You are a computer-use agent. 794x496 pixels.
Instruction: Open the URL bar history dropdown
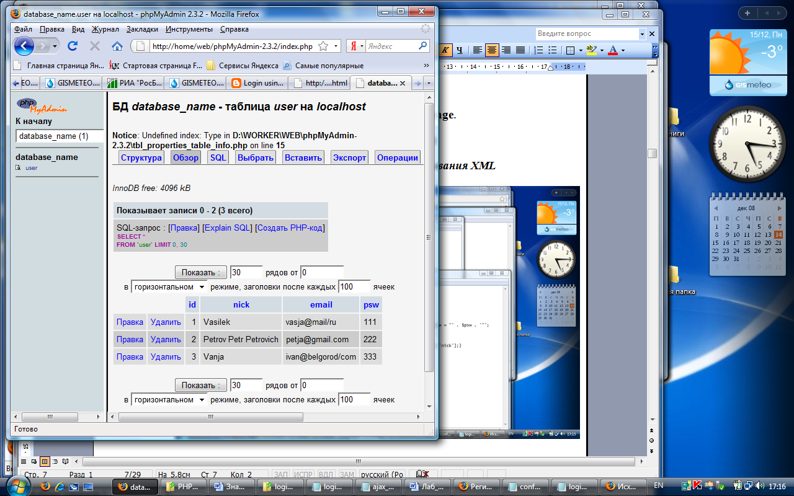click(x=337, y=46)
